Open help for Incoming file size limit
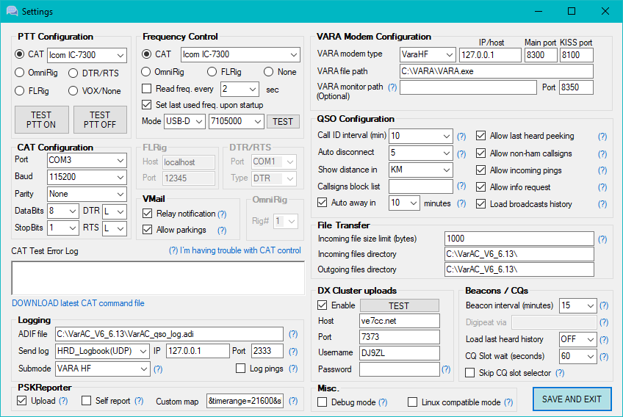This screenshot has width=623, height=417. [602, 239]
